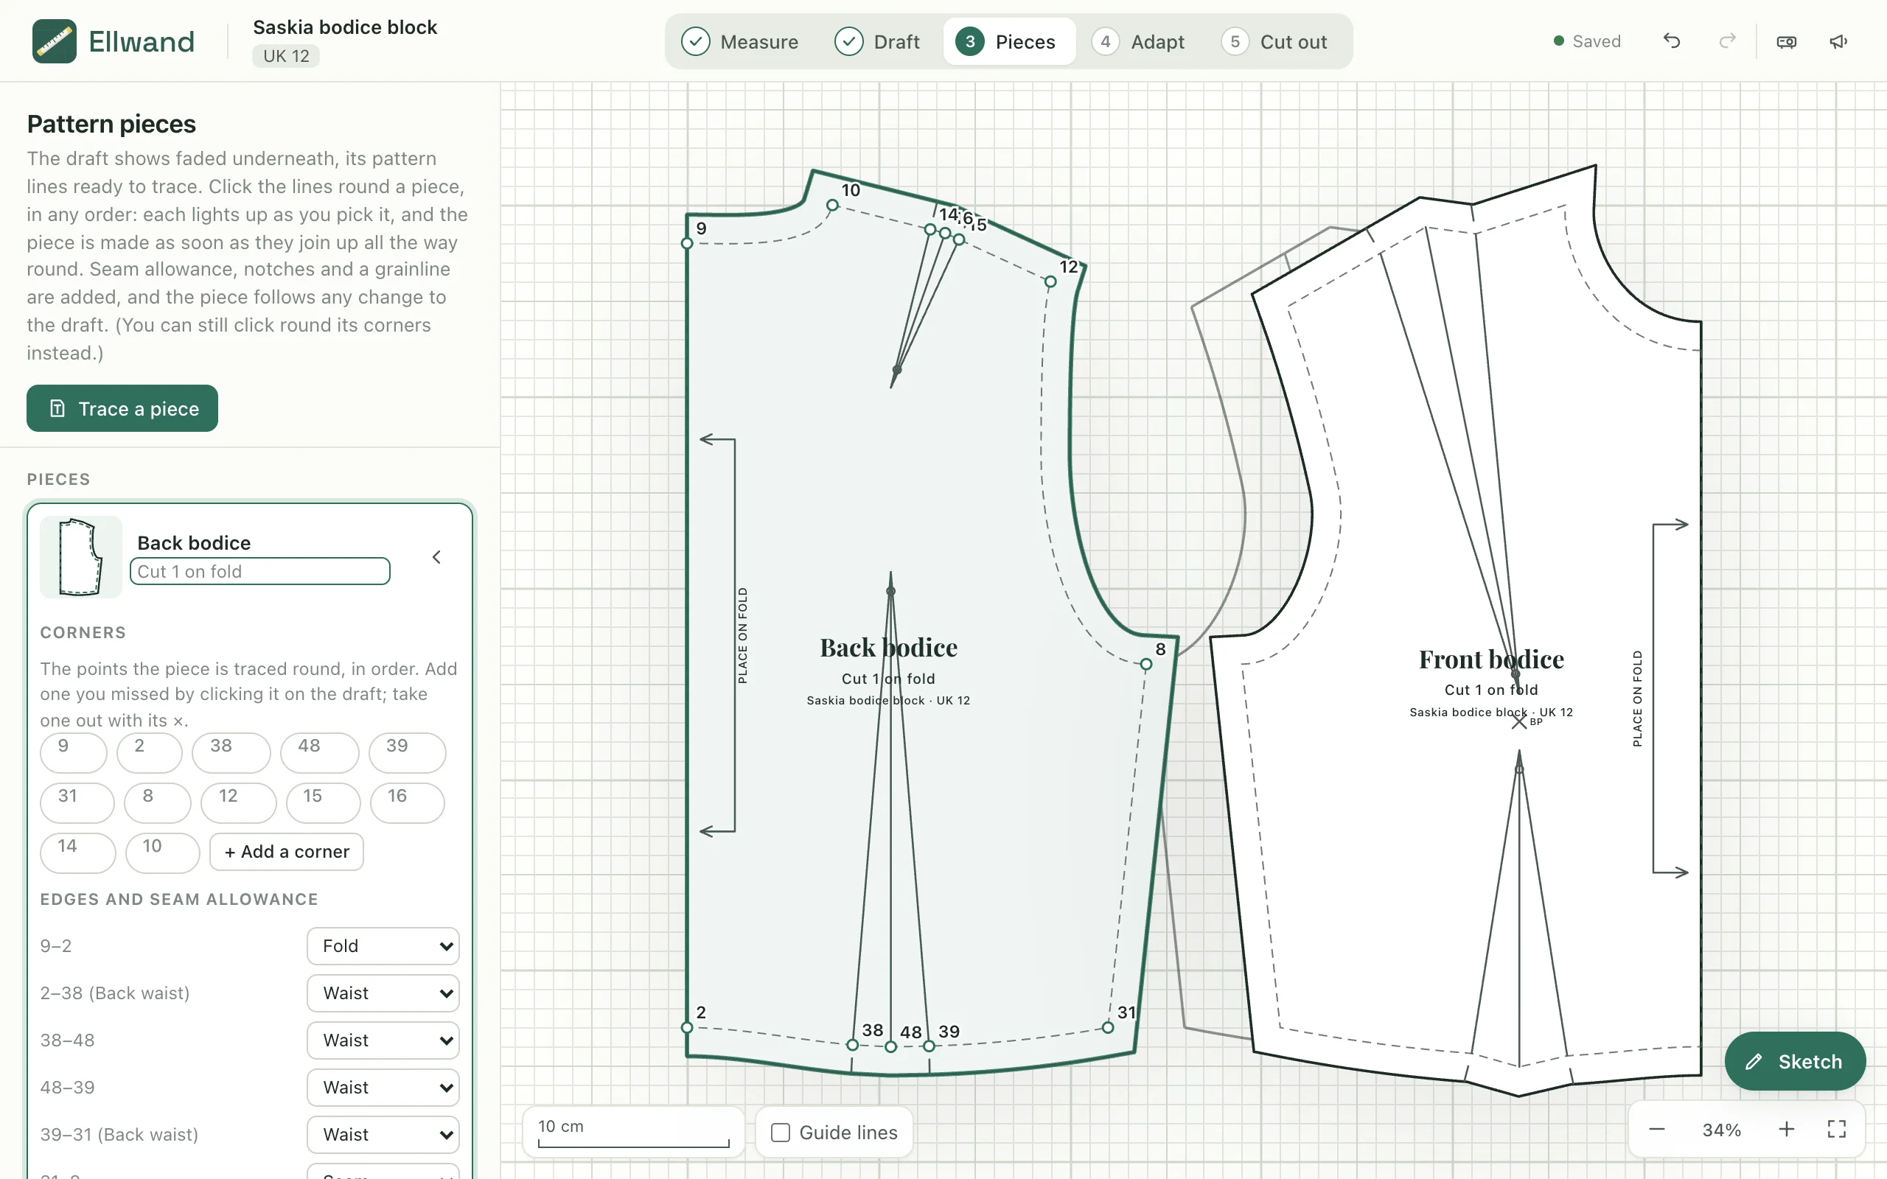Click the measuring tape icon in header
The height and width of the screenshot is (1179, 1887).
click(x=1787, y=41)
